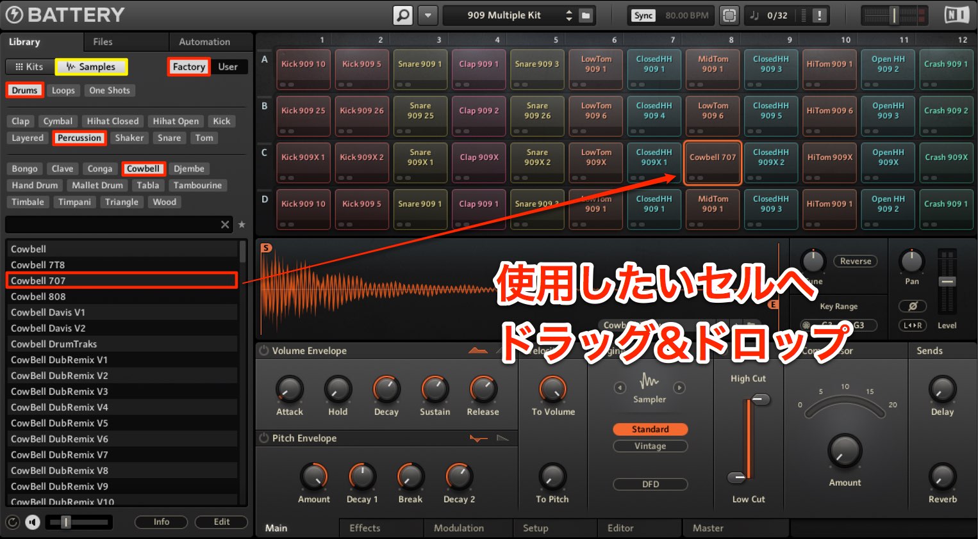Click the results list scrollbar
This screenshot has height=539, width=978.
[243, 252]
